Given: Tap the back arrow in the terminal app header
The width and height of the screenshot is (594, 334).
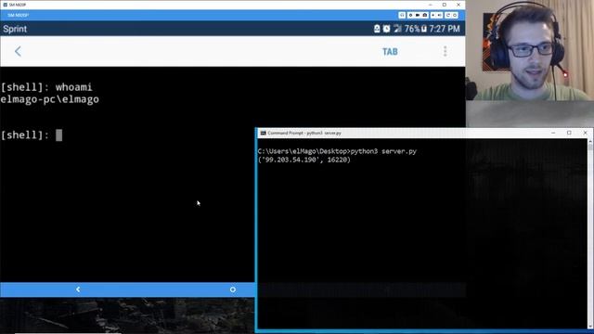Looking at the screenshot, I should [18, 52].
